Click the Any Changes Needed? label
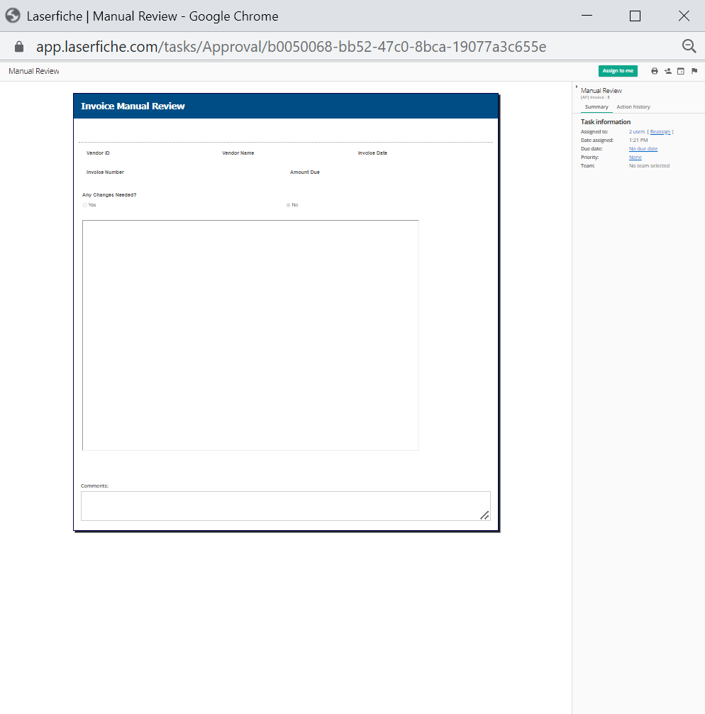Image resolution: width=705 pixels, height=714 pixels. (x=109, y=195)
